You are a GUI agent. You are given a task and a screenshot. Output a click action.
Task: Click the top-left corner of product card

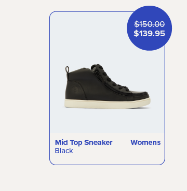coord(52,14)
